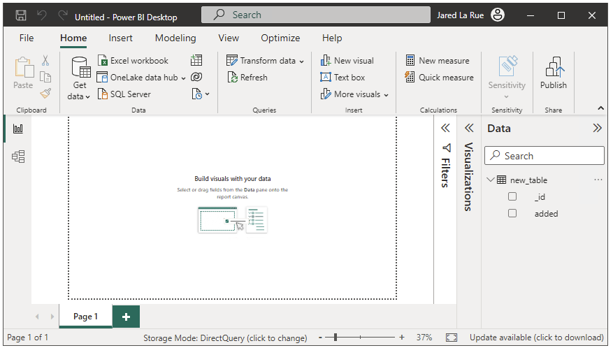Viewport: 613px width, 348px height.
Task: Expand the More visuals dropdown
Action: (354, 94)
